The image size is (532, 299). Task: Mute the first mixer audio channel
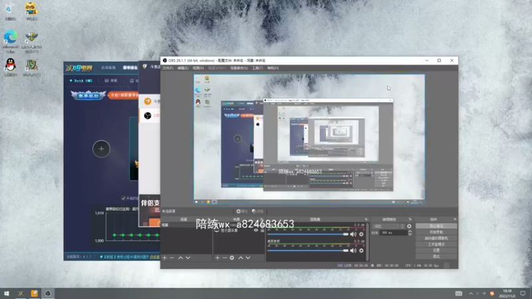353,235
